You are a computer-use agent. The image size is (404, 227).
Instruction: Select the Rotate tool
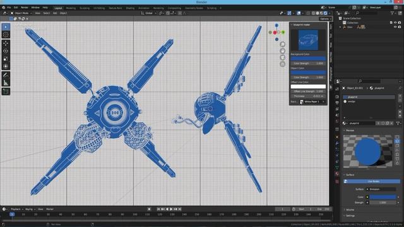(x=6, y=51)
